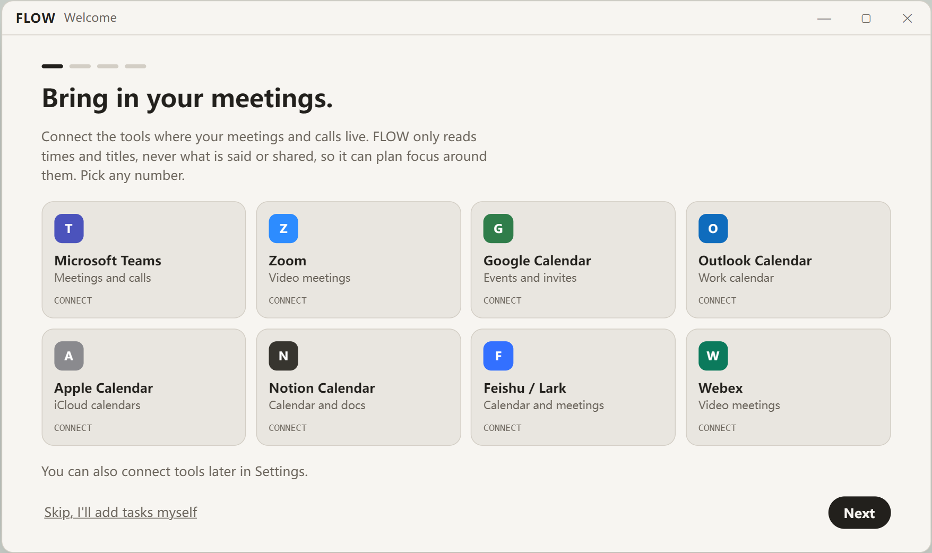Image resolution: width=932 pixels, height=553 pixels.
Task: Connect Notion Calendar via its CONNECT label
Action: tap(288, 428)
